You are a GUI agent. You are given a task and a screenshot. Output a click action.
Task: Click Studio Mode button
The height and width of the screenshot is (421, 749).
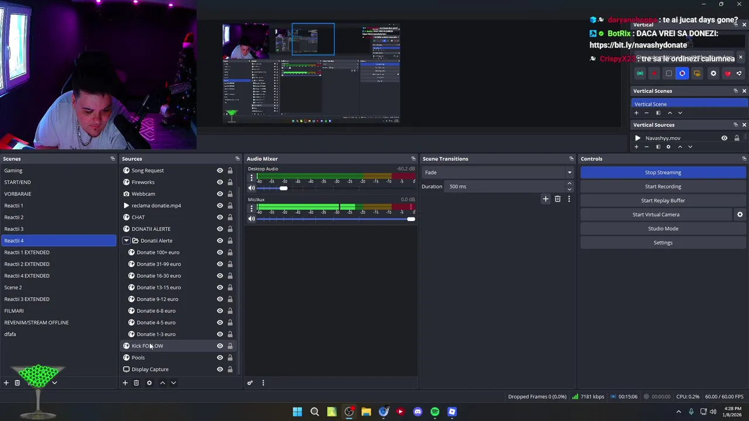663,229
